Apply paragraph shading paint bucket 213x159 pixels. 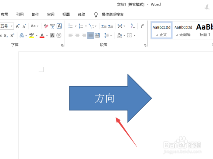point(119,35)
